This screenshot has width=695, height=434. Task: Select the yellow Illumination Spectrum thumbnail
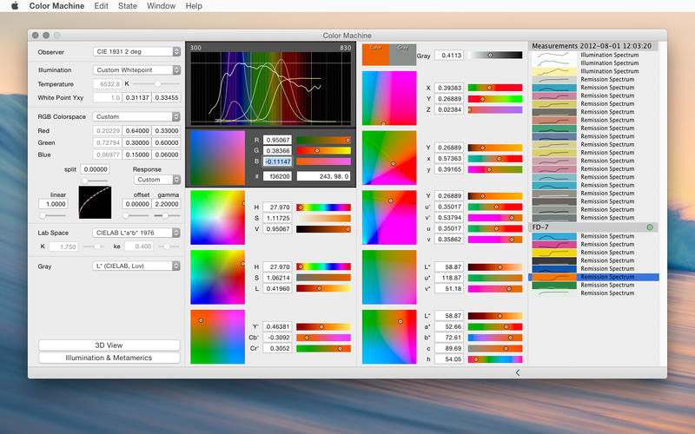(554, 71)
